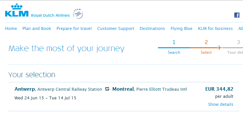Open the Destinations menu
Viewport: 243px width, 118px height.
pyautogui.click(x=152, y=29)
